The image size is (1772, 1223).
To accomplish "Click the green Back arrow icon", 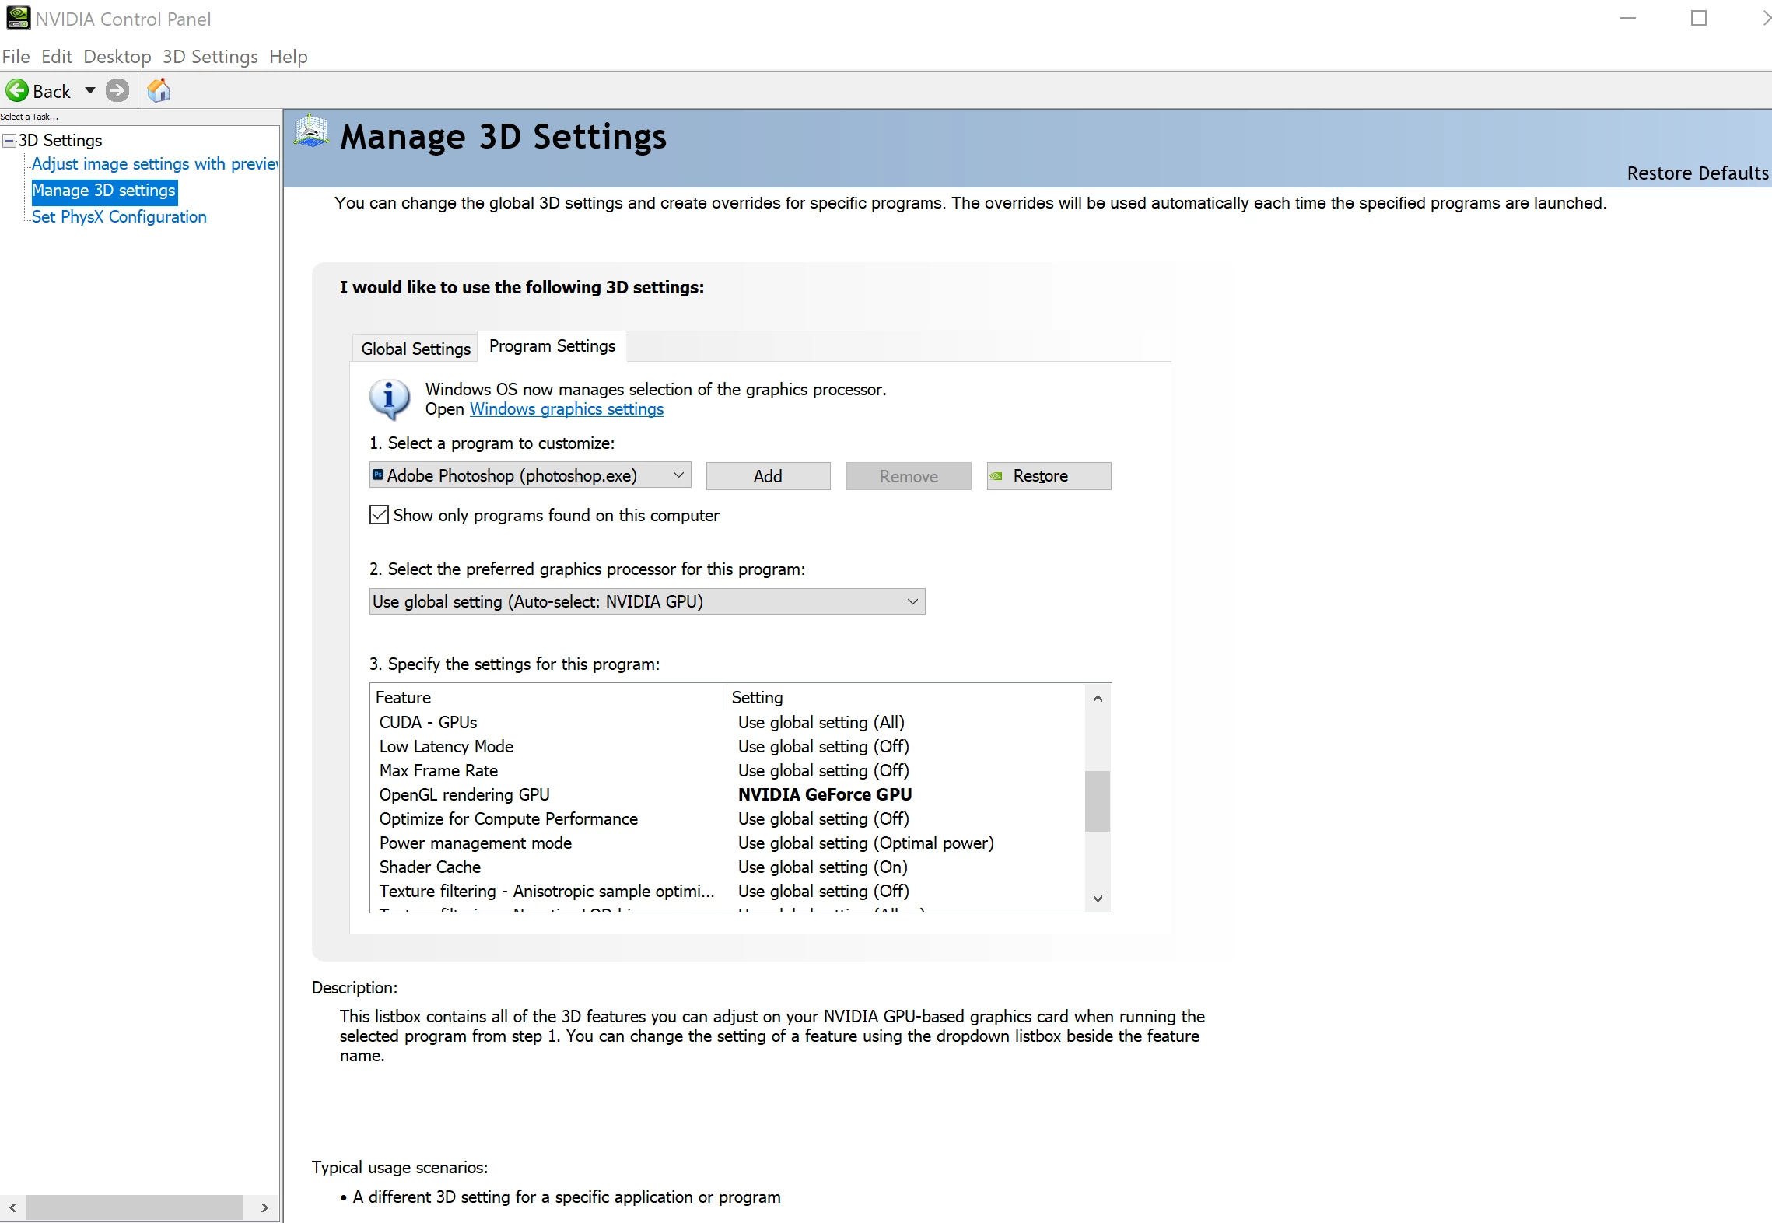I will 16,91.
